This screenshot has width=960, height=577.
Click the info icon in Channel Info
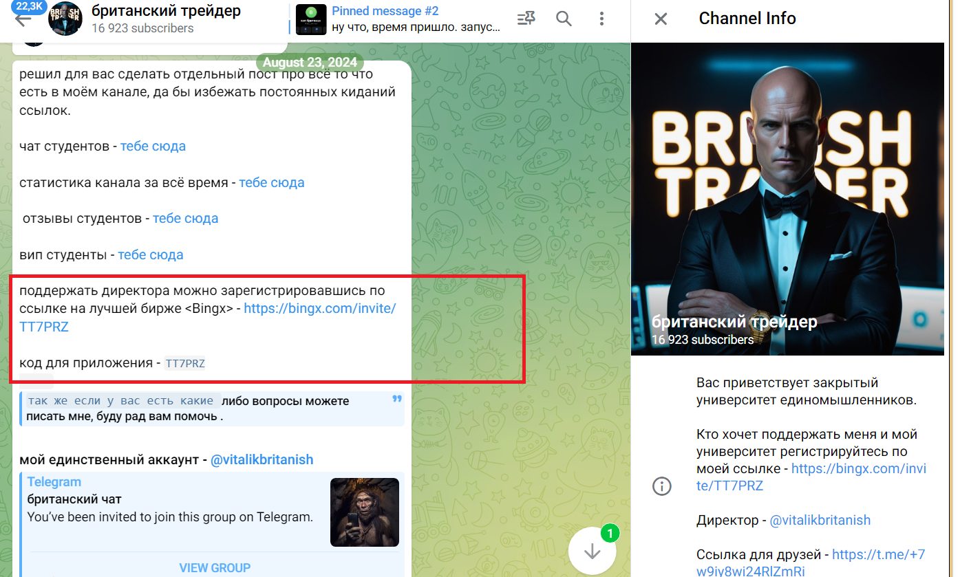pos(661,486)
